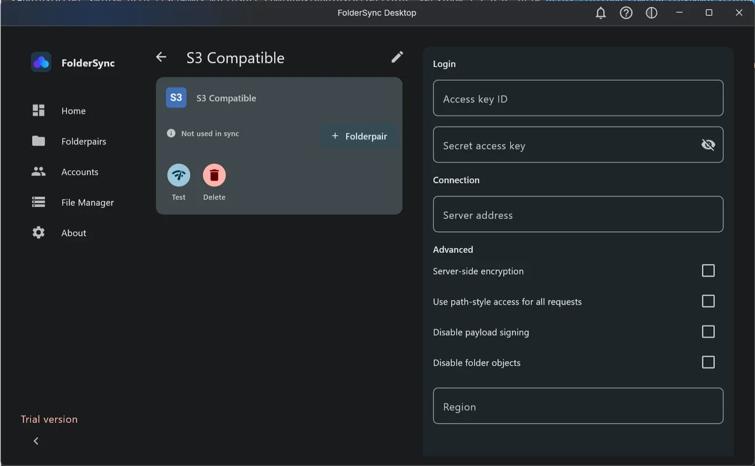
Task: Check Disable payload signing
Action: pyautogui.click(x=708, y=331)
